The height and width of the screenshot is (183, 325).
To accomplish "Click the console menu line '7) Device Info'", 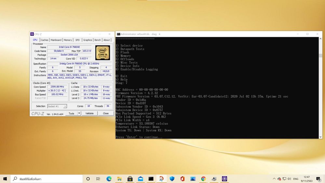I will pos(128,66).
